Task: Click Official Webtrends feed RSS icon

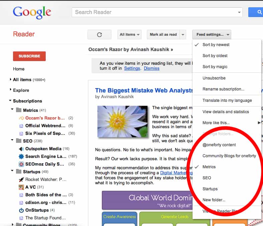Action: point(21,126)
